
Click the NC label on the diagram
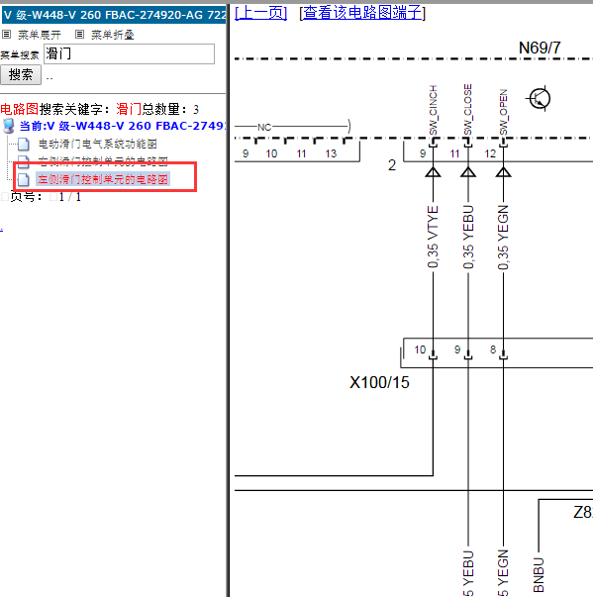264,127
